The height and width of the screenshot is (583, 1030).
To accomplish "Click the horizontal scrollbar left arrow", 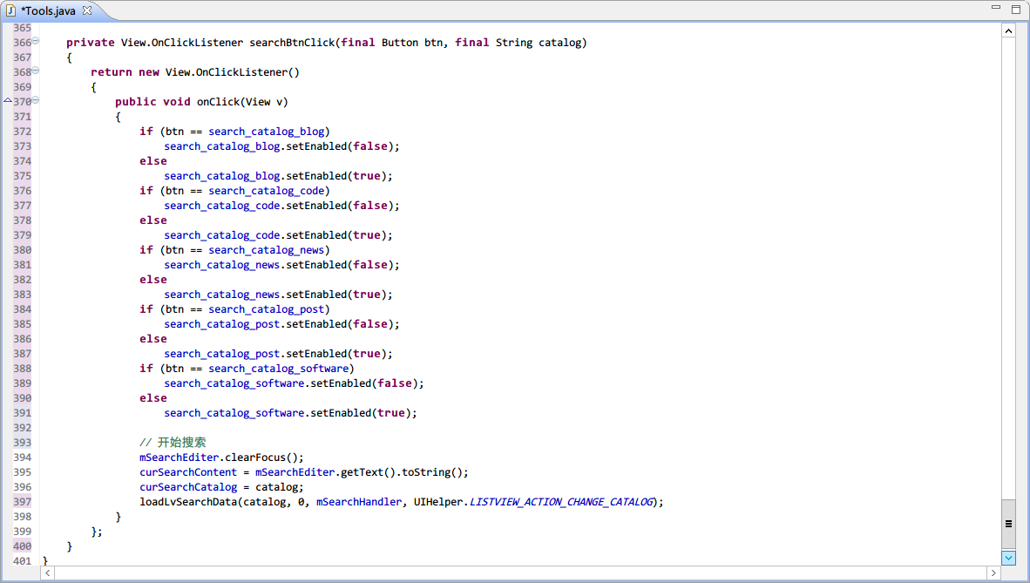I will coord(47,573).
